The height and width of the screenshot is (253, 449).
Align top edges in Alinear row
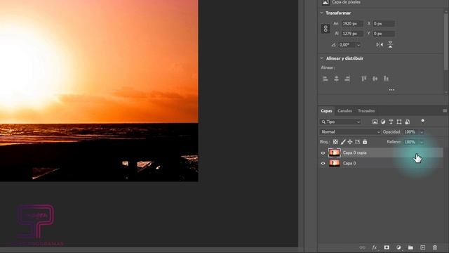coord(363,79)
